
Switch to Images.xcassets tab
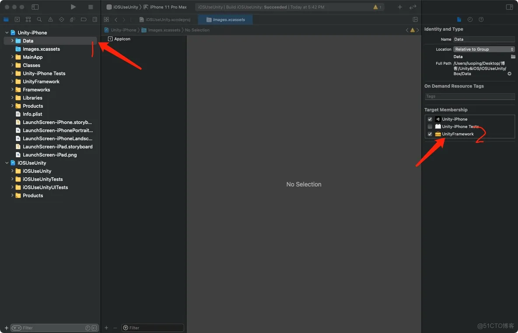coord(226,20)
